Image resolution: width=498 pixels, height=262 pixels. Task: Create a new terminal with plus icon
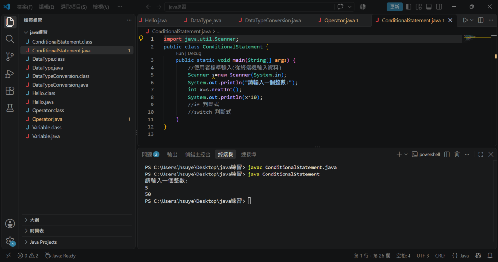point(399,155)
